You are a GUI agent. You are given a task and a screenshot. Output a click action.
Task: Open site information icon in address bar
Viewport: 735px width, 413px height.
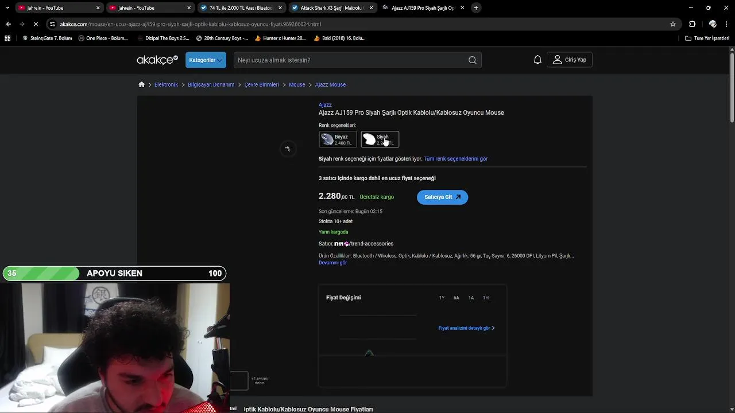(x=52, y=24)
